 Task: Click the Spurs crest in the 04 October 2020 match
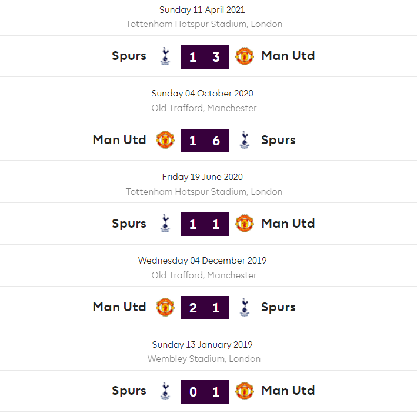[244, 140]
